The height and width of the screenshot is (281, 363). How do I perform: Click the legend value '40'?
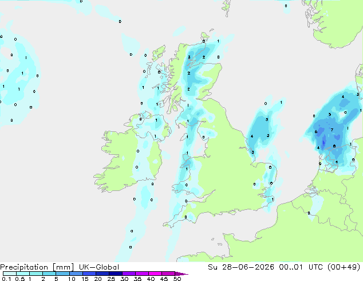151,279
